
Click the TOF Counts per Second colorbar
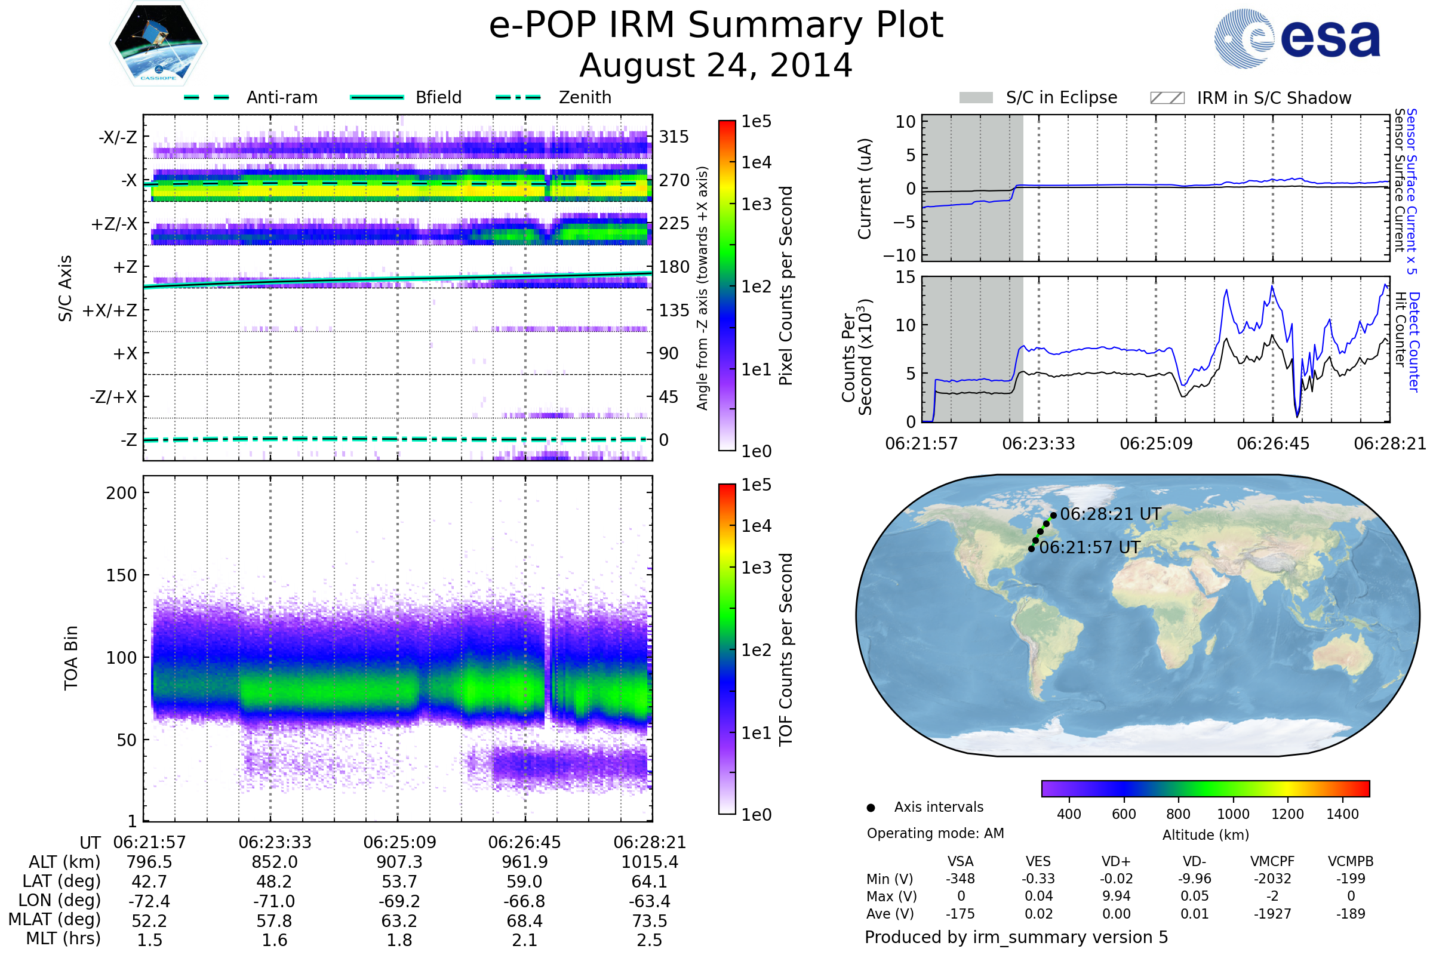727,649
